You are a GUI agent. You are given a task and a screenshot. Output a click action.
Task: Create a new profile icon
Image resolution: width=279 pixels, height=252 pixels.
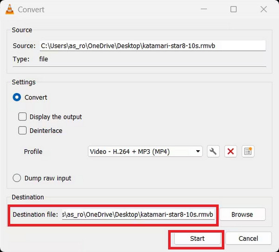pos(248,152)
